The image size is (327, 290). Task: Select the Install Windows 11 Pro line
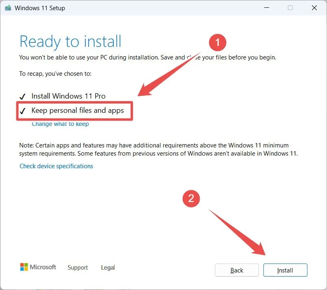68,96
